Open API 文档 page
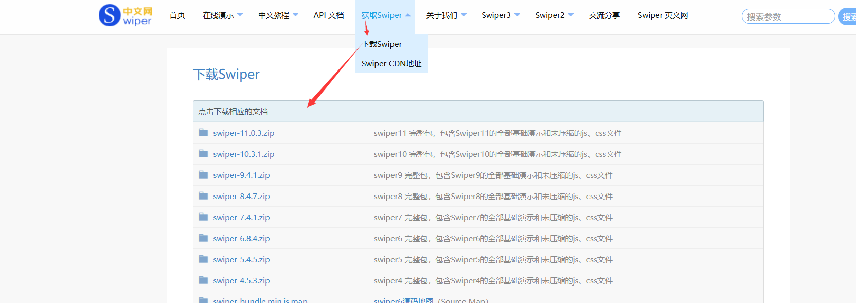Image resolution: width=856 pixels, height=303 pixels. tap(329, 15)
